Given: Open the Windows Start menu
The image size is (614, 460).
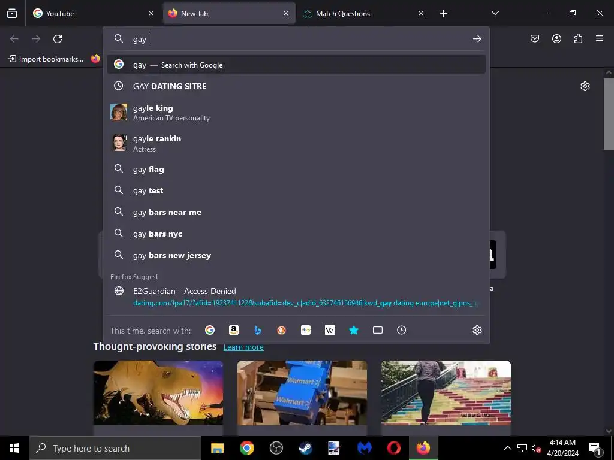Looking at the screenshot, I should [14, 448].
